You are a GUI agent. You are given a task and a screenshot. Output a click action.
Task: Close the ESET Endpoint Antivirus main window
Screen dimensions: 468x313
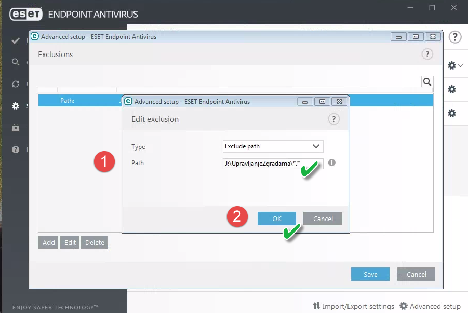click(x=453, y=8)
